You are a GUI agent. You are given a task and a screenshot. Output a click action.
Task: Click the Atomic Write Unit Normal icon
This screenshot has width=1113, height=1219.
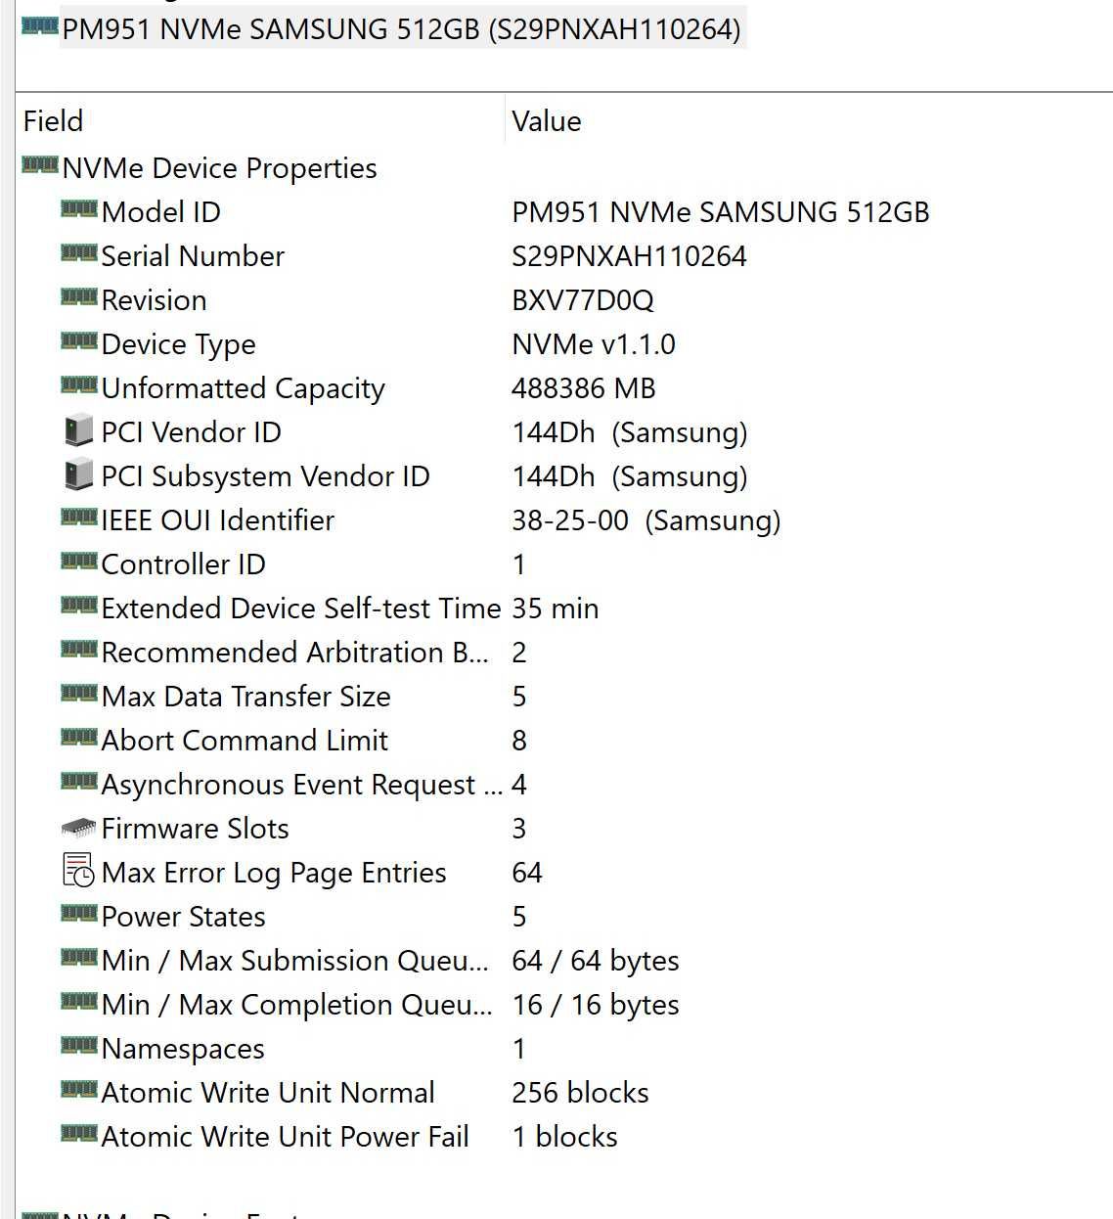79,1090
